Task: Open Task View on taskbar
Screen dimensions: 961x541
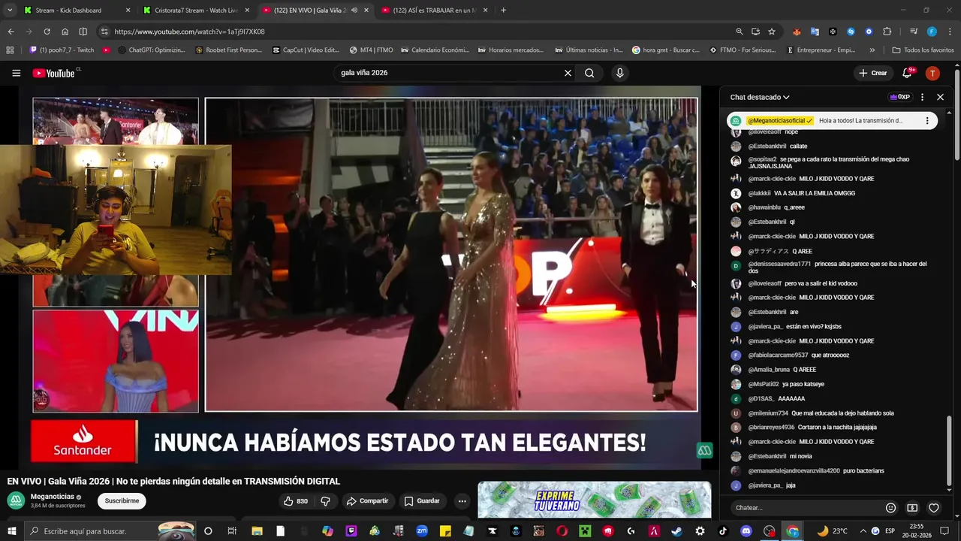Action: pos(232,531)
